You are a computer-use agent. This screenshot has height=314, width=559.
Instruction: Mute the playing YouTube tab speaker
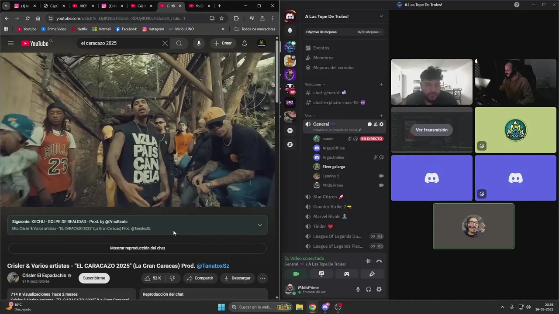pos(173,6)
